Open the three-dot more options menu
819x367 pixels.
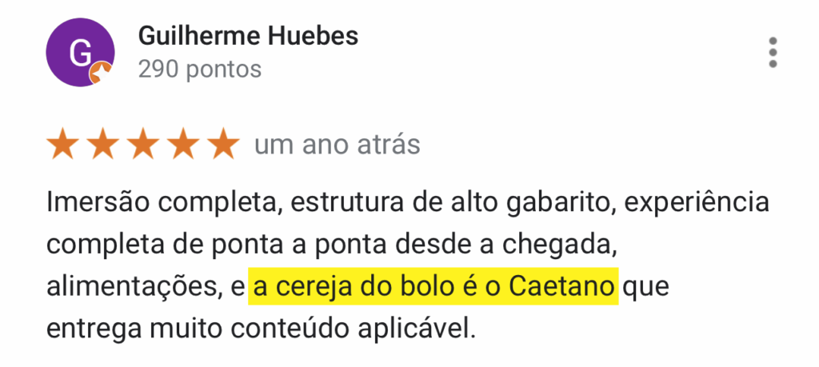tap(772, 53)
